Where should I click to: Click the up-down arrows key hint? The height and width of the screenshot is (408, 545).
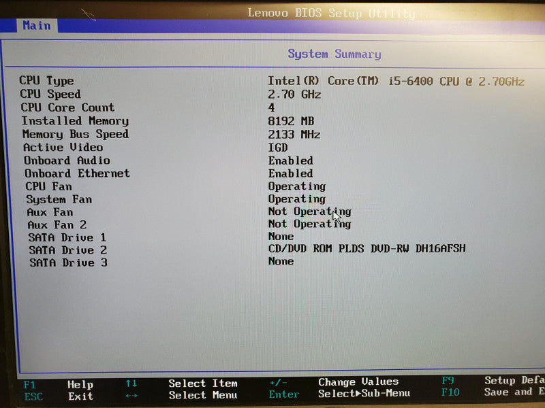(131, 384)
